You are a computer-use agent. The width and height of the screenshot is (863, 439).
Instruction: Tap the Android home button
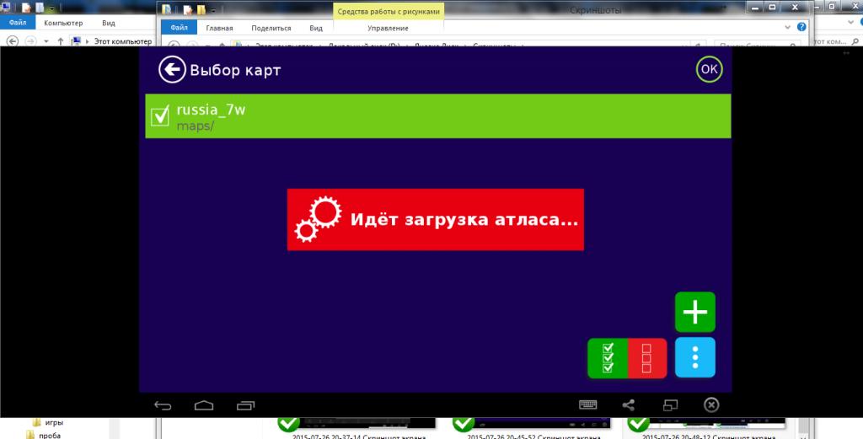coord(204,404)
